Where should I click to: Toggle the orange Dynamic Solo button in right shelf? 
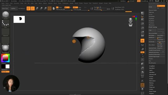(x=142, y=85)
